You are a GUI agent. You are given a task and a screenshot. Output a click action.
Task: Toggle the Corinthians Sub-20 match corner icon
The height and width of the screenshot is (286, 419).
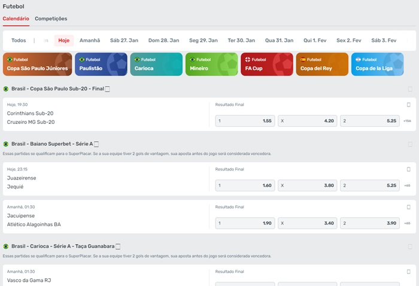[408, 105]
